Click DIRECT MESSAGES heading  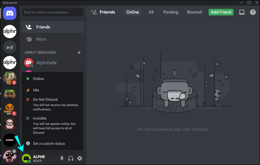(40, 52)
